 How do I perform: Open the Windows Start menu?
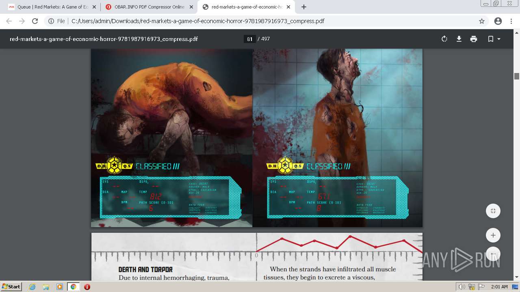pyautogui.click(x=11, y=287)
